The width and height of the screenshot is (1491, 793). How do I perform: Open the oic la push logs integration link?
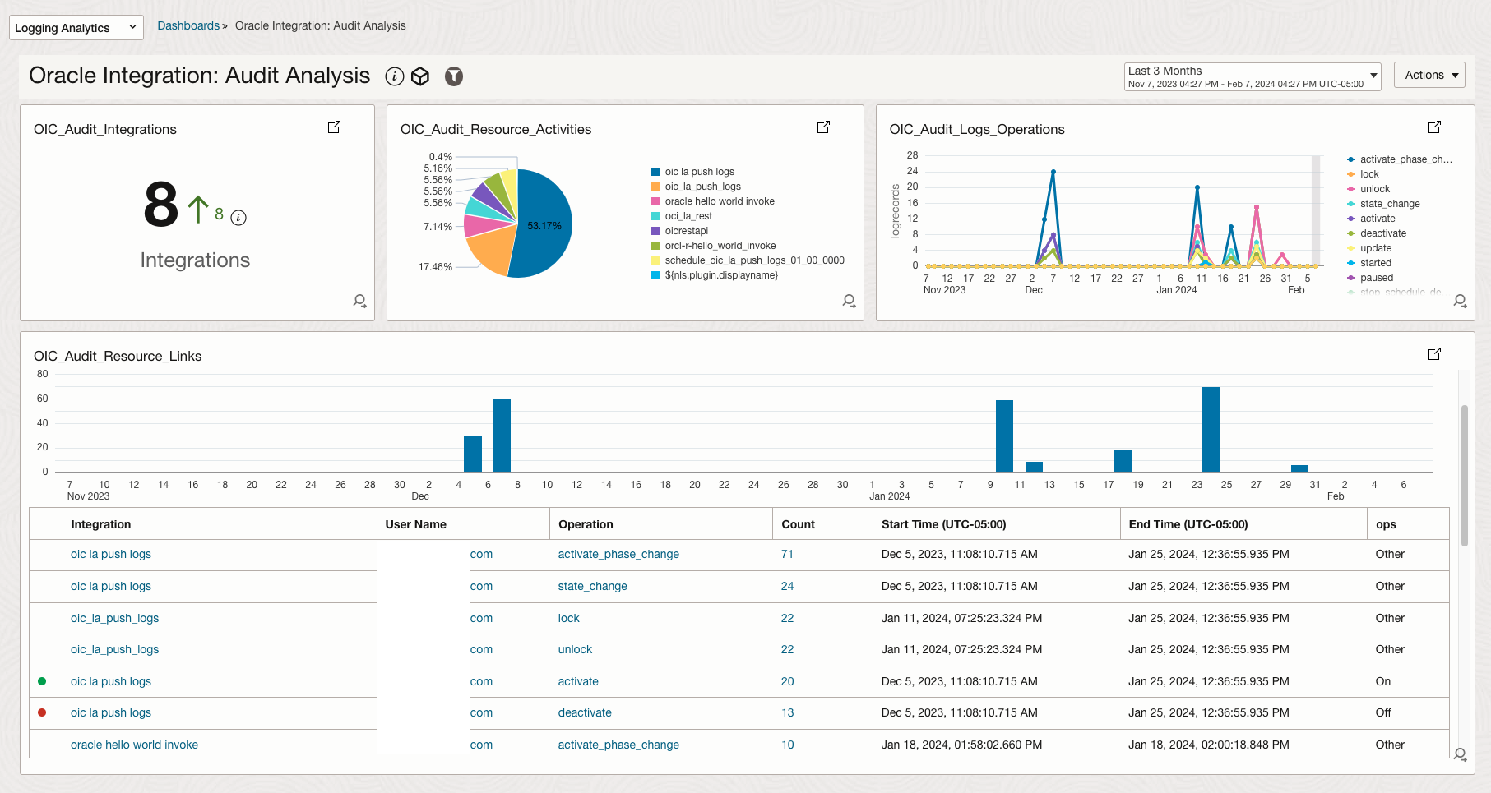[x=110, y=554]
